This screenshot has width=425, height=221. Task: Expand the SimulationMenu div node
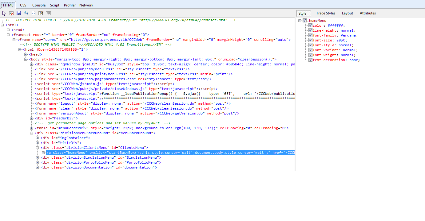click(38, 157)
